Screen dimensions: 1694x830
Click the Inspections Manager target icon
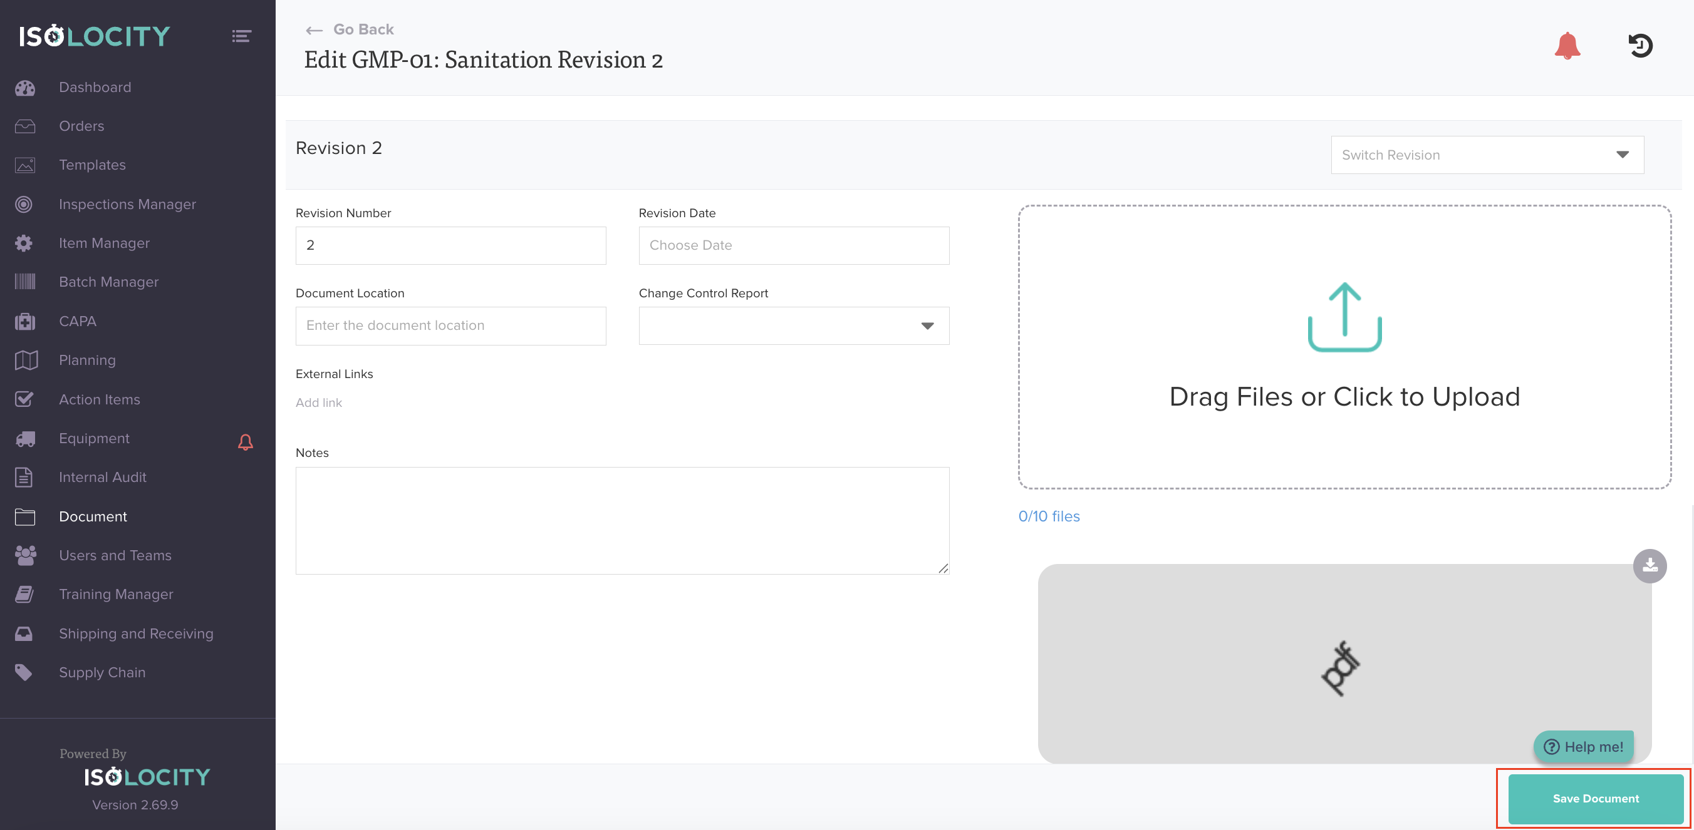coord(24,205)
